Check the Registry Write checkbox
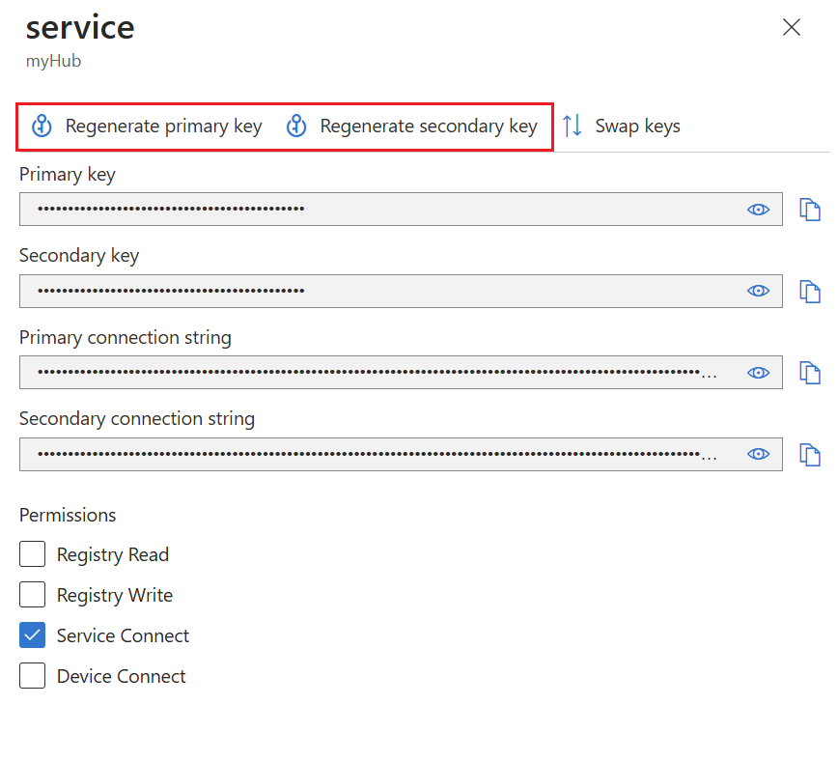838x761 pixels. coord(33,595)
